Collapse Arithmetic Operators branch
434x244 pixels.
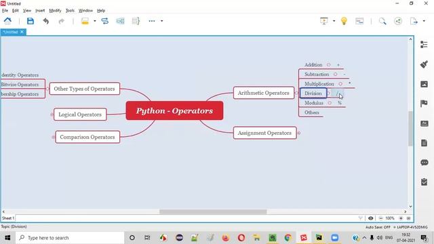pos(296,93)
